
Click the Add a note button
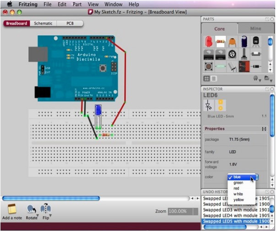tap(12, 212)
